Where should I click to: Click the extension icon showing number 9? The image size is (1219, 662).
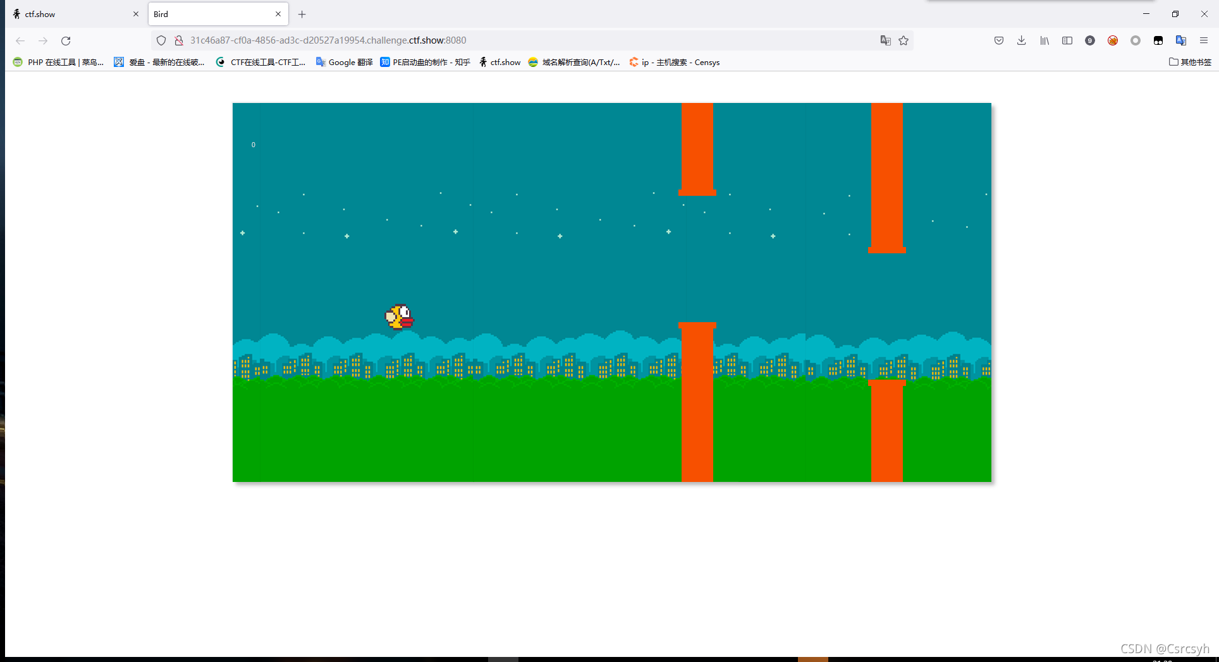1090,40
